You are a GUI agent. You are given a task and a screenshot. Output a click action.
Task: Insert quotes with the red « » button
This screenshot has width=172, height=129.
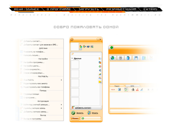[x=113, y=90]
